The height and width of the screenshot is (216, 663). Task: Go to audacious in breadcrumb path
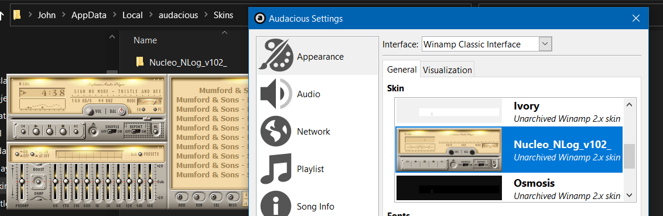(178, 15)
